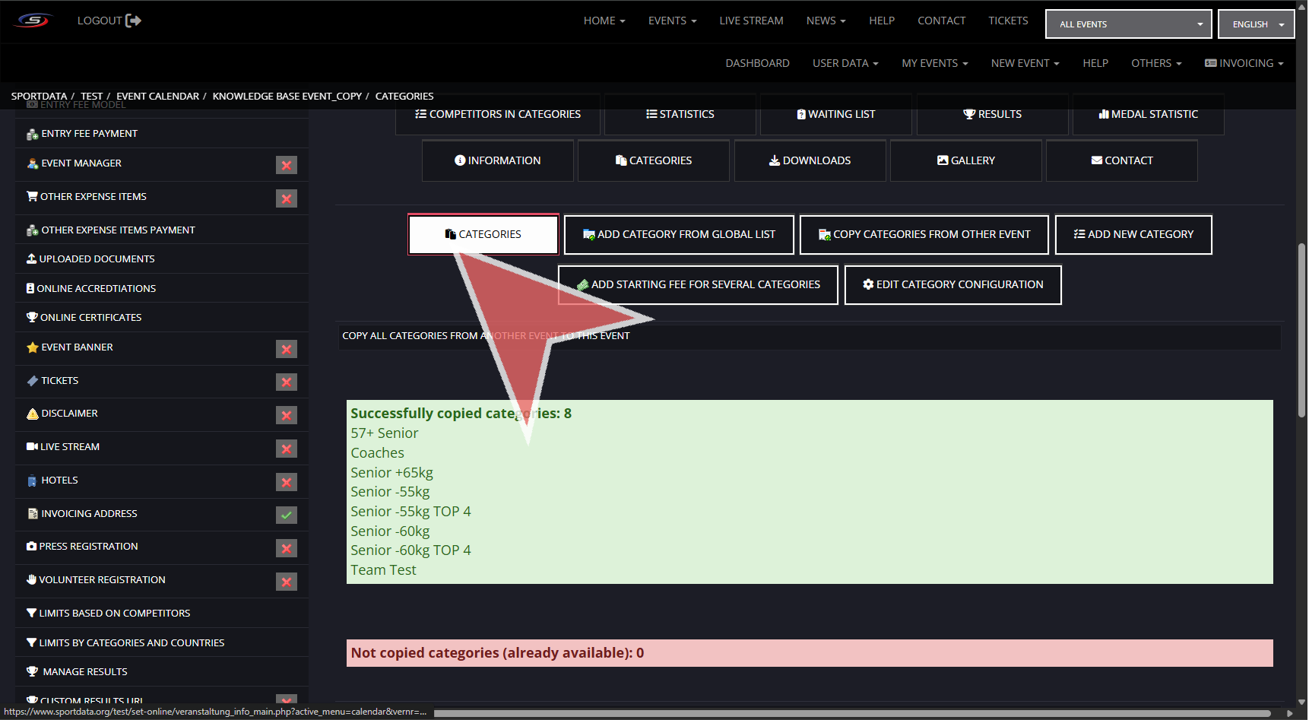Click the warning triangle icon beside Disclaimer

click(x=32, y=414)
